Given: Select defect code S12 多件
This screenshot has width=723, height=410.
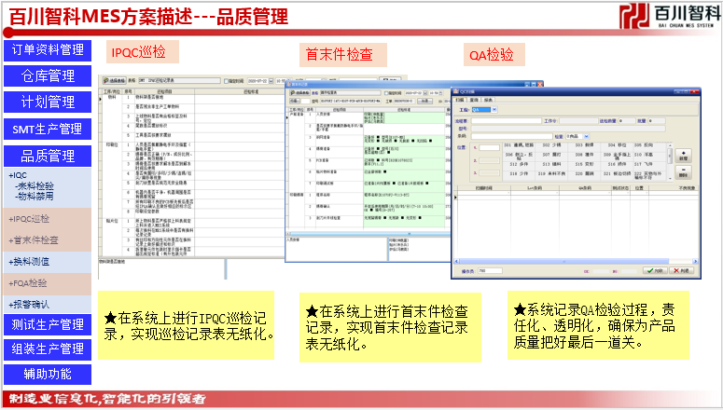Looking at the screenshot, I should (x=519, y=164).
